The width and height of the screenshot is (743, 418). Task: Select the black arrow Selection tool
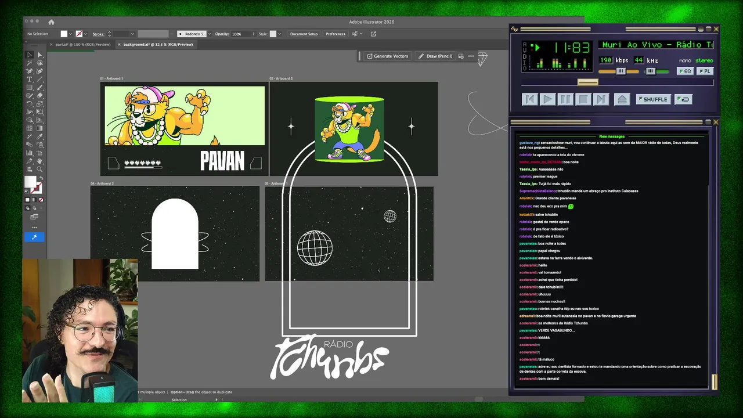click(29, 55)
